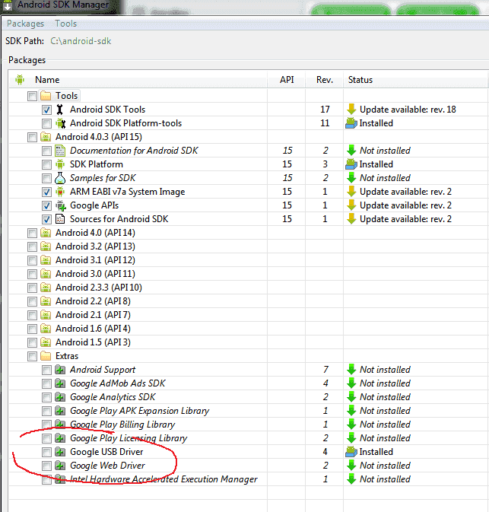Click the Google USB Driver package icon
The image size is (489, 512).
[60, 452]
